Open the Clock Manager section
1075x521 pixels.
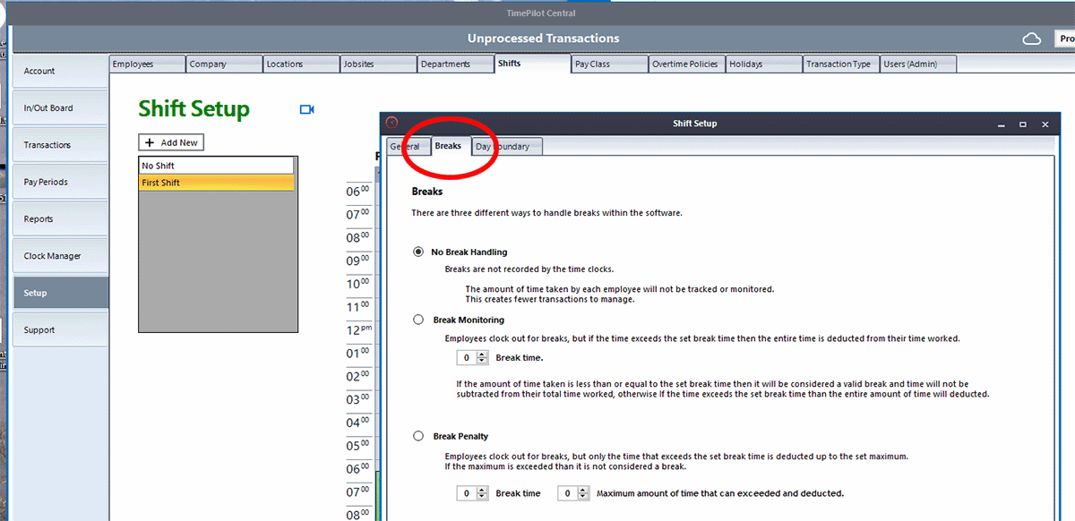coord(59,255)
